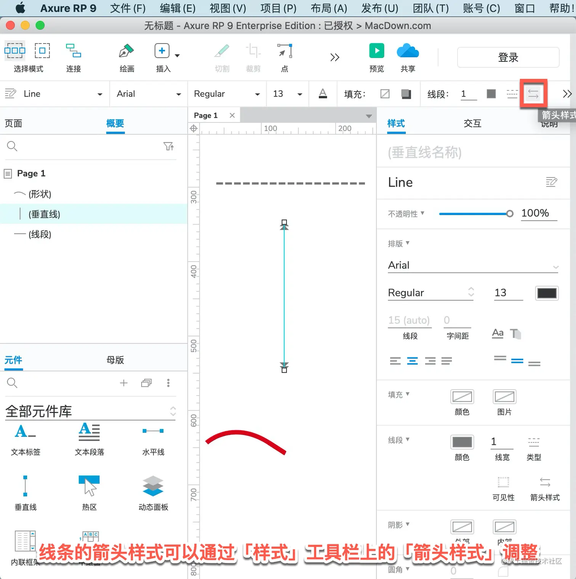This screenshot has width=576, height=579.
Task: Set text alignment to justify
Action: [x=446, y=361]
